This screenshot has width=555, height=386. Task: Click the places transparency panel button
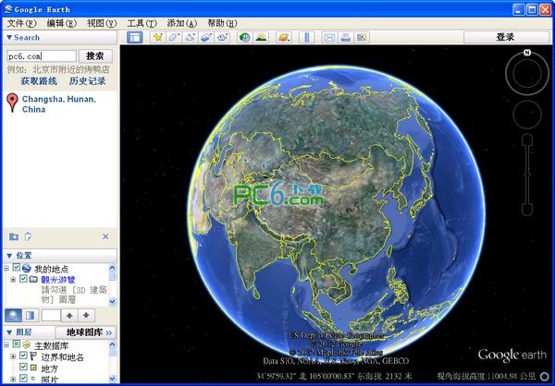pyautogui.click(x=31, y=315)
